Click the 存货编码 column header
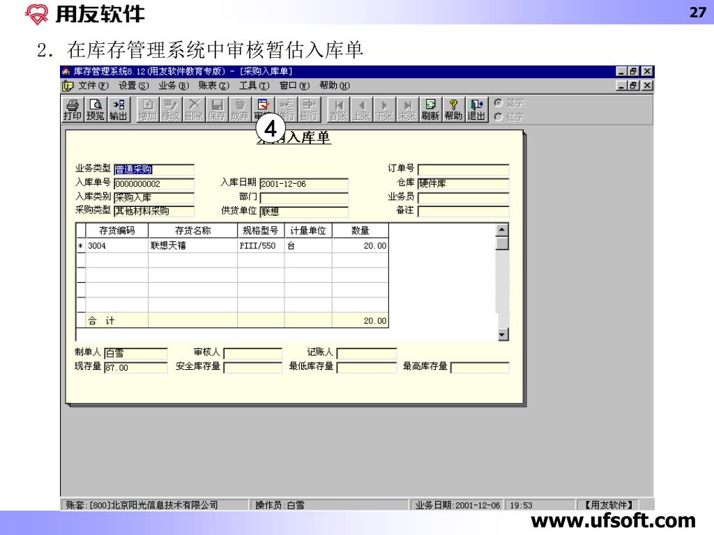 (117, 231)
